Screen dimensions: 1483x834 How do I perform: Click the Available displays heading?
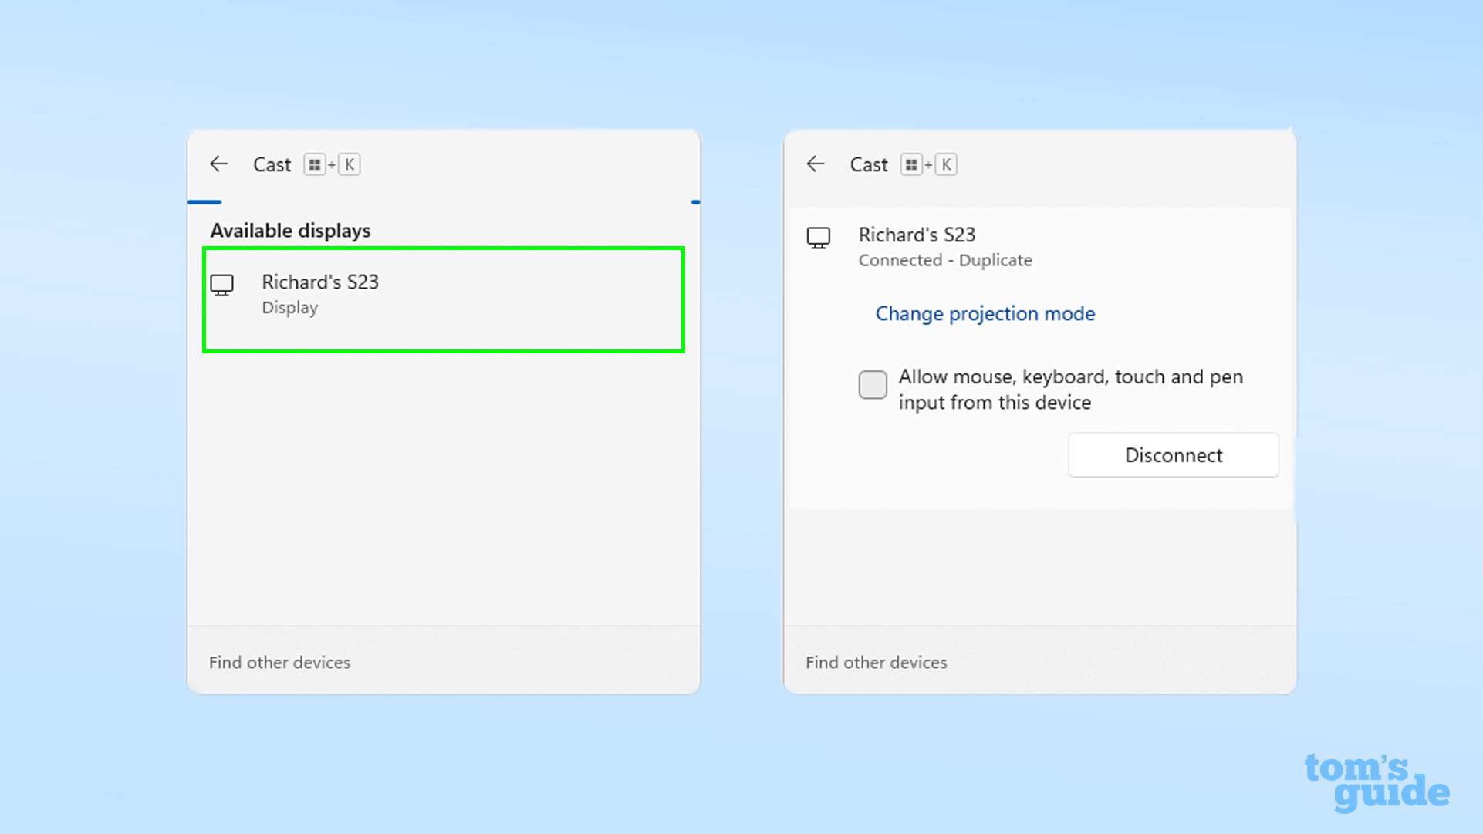[290, 231]
